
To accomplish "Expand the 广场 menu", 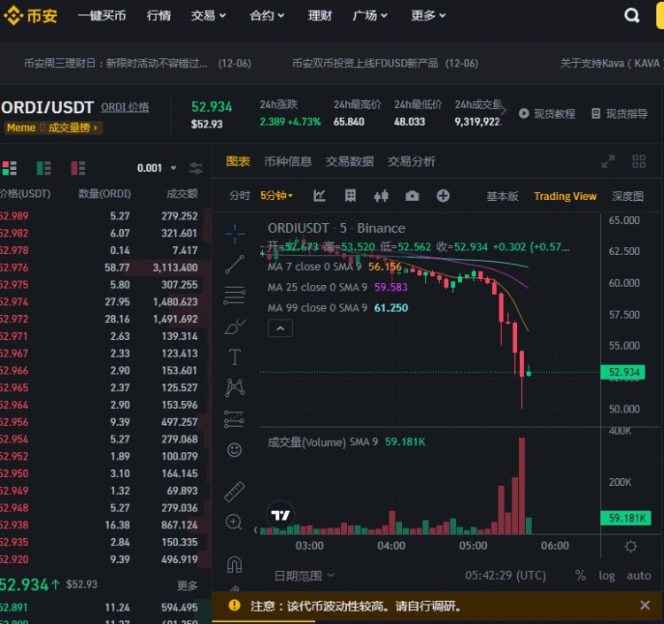I will pyautogui.click(x=370, y=16).
